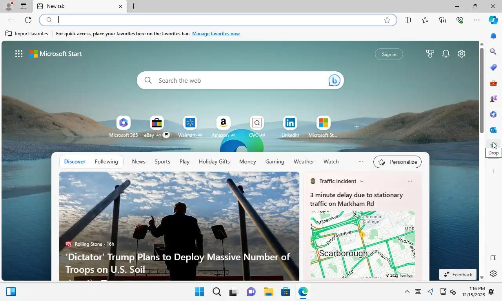Image resolution: width=502 pixels, height=301 pixels.
Task: Open Drop in the sidebar
Action: tap(493, 145)
